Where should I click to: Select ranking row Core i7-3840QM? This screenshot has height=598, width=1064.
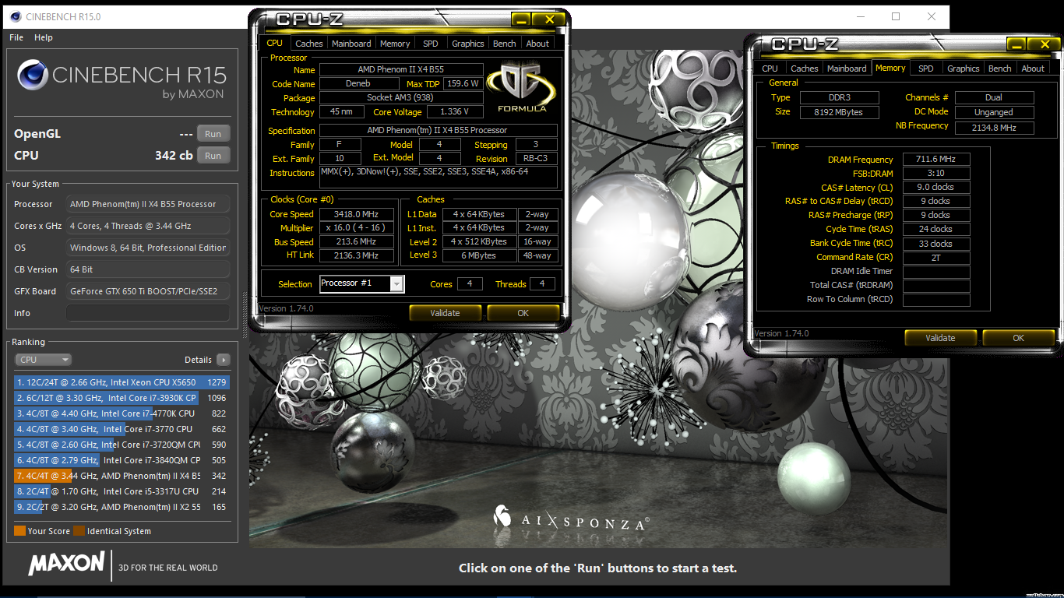pos(122,460)
